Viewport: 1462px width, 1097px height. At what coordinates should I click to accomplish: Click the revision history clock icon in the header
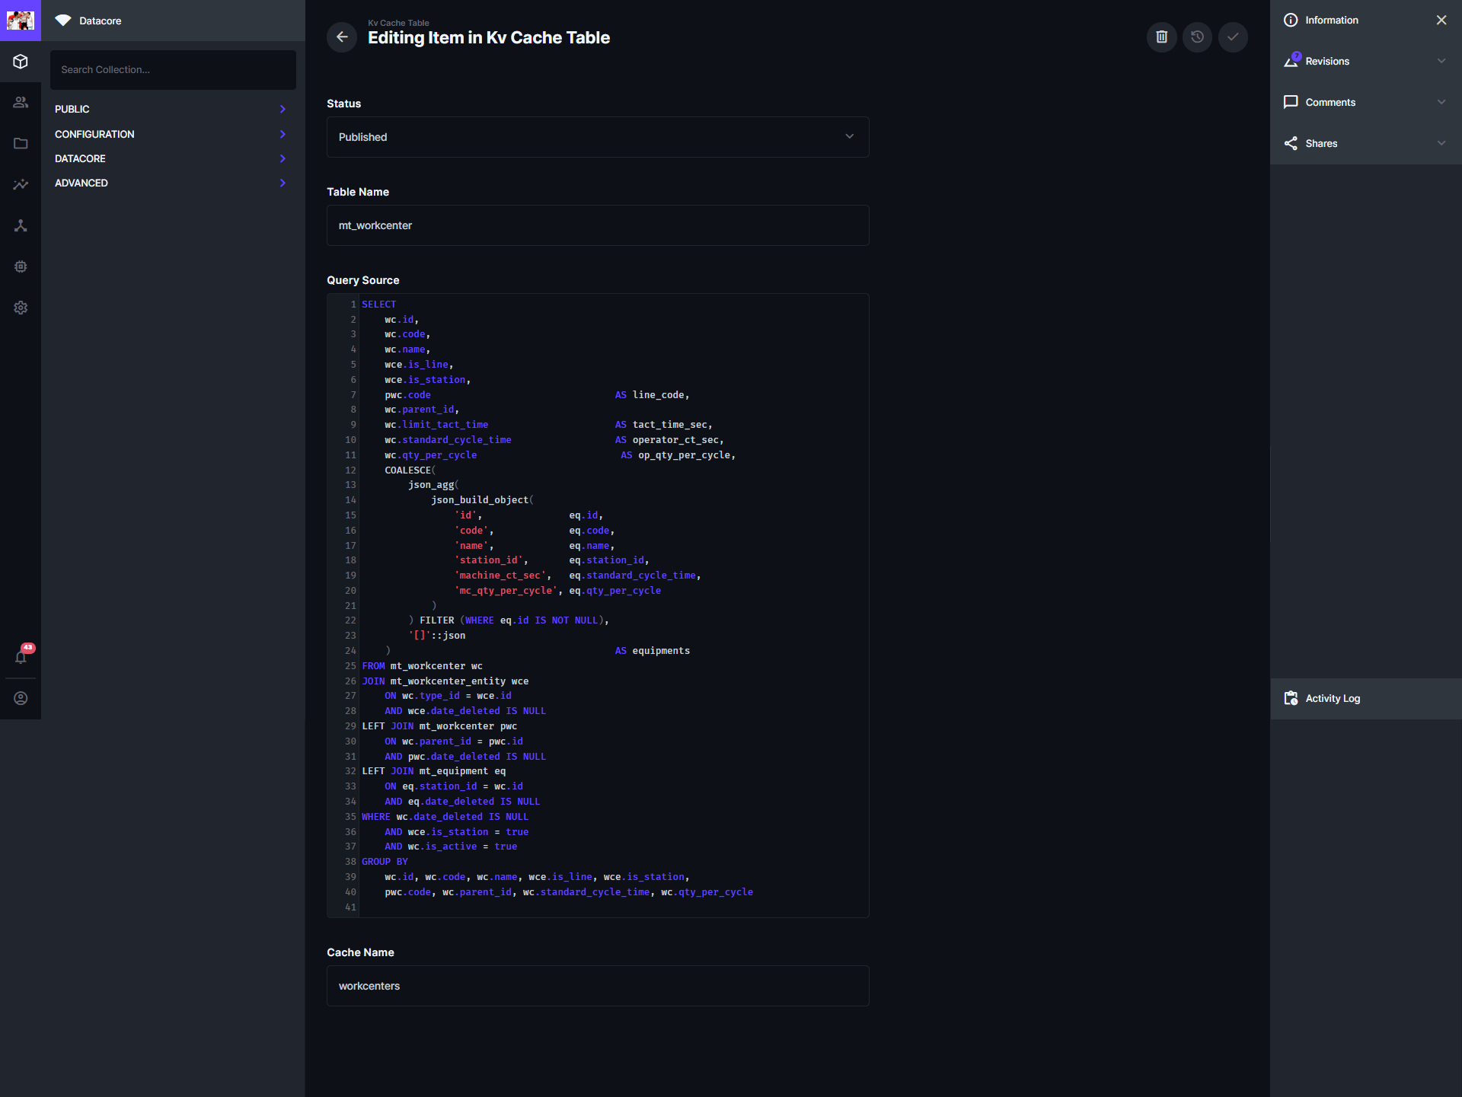1197,37
